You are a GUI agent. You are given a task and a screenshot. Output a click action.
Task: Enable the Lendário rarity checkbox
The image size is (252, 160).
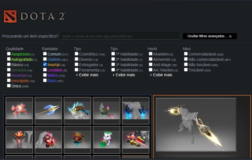pos(45,70)
